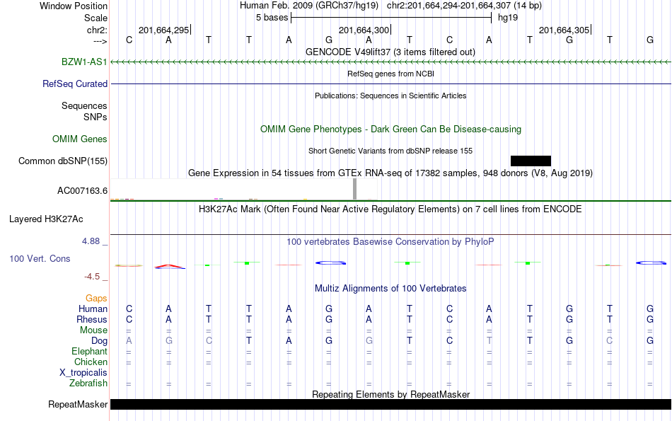Open Publications: Sequences in Scientific Articles title
This screenshot has height=421, width=672.
click(390, 96)
